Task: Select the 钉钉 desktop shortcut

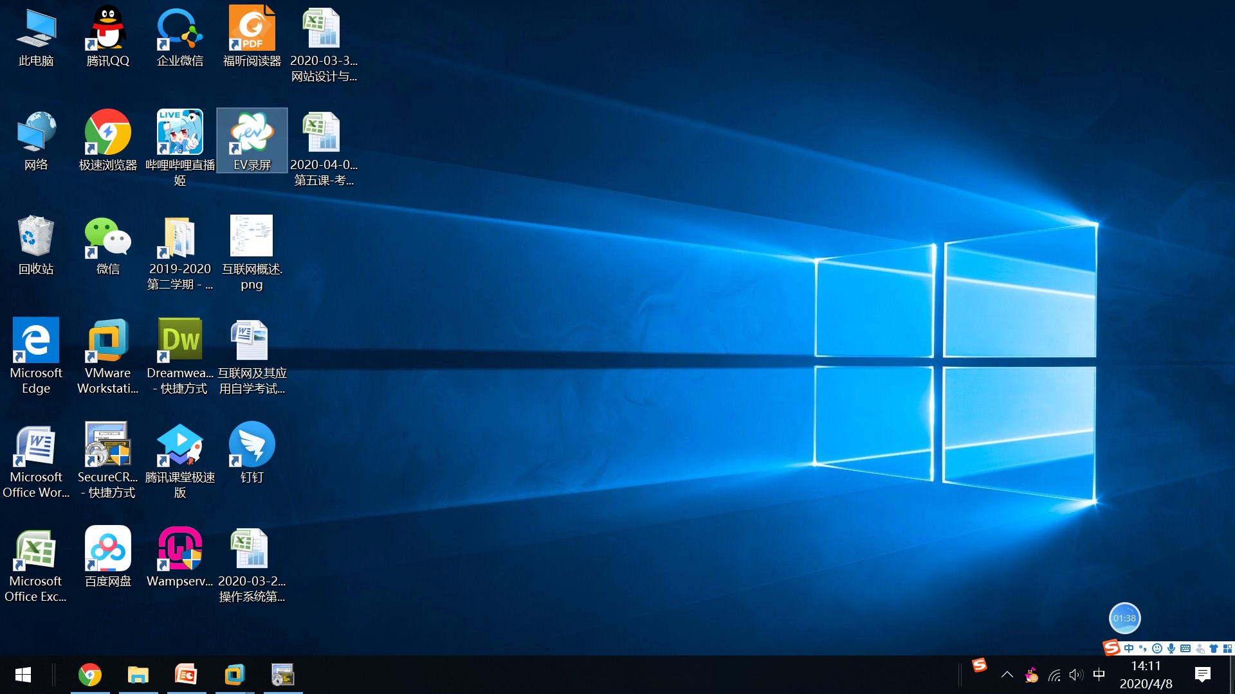Action: 252,454
